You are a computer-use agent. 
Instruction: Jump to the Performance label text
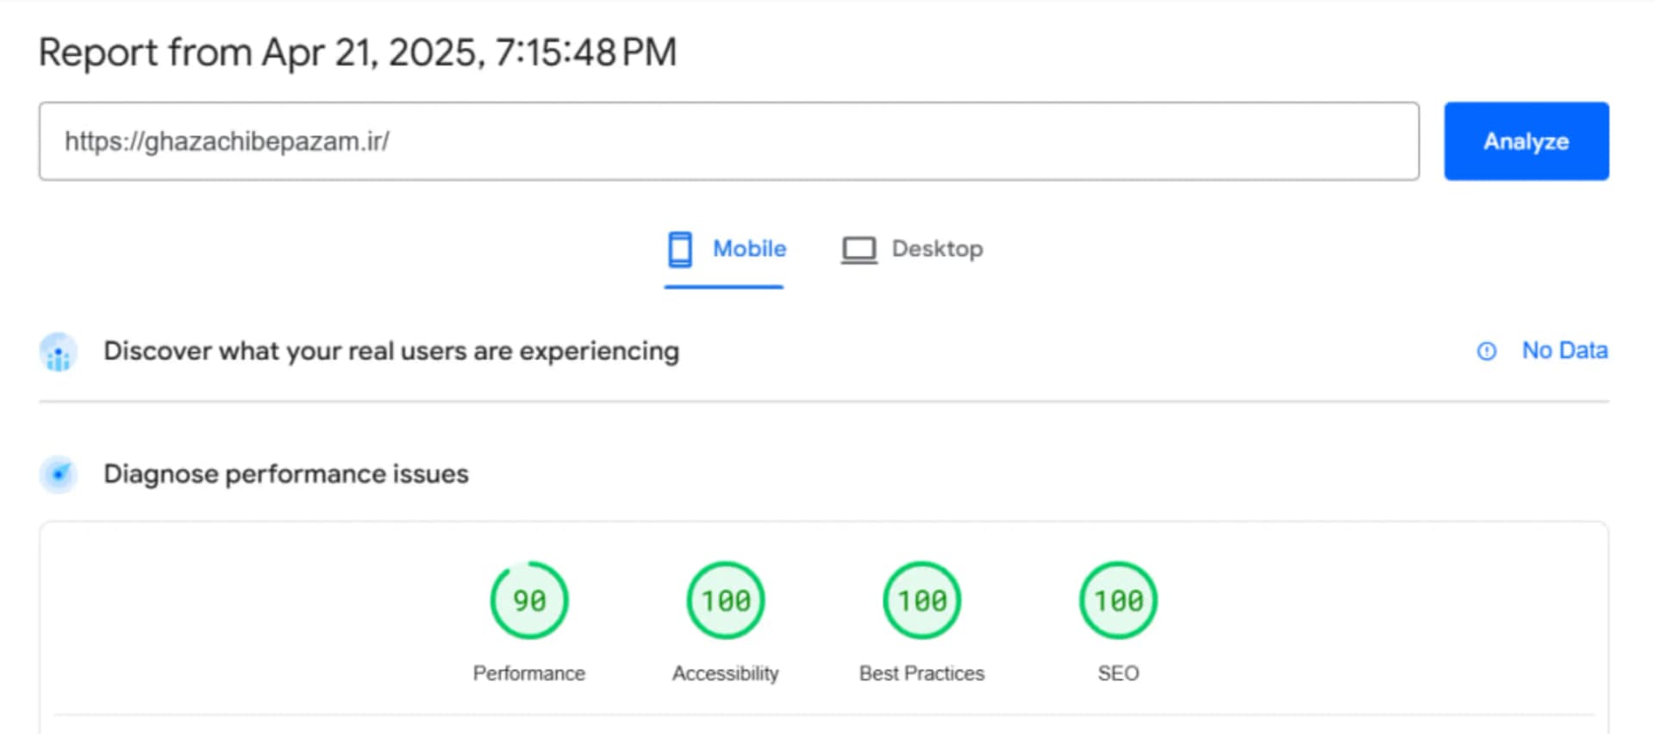point(529,674)
